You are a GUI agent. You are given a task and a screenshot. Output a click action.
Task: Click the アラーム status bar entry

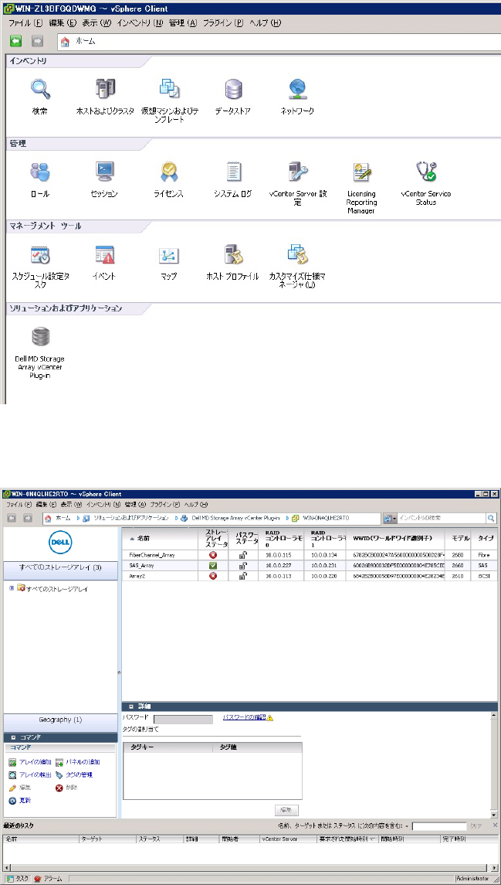coord(47,879)
